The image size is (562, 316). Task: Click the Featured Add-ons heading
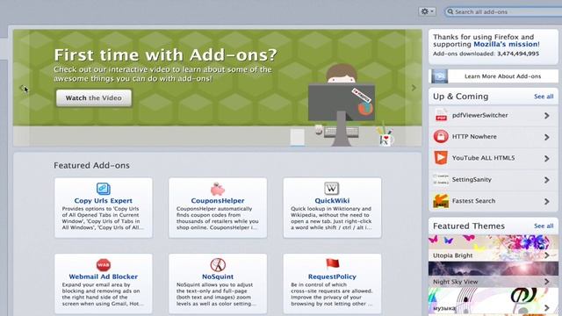click(x=91, y=166)
